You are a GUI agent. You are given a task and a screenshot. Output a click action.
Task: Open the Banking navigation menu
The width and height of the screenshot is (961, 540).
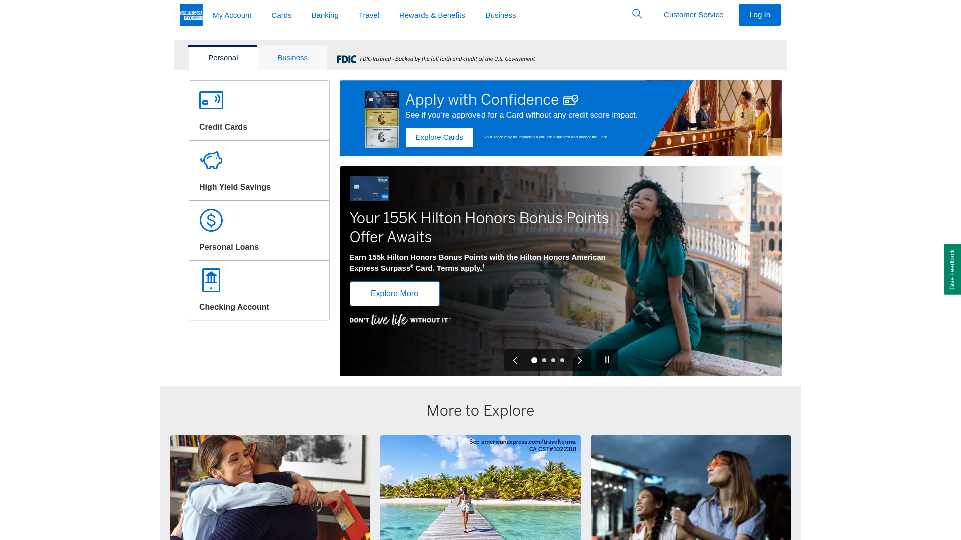click(325, 15)
